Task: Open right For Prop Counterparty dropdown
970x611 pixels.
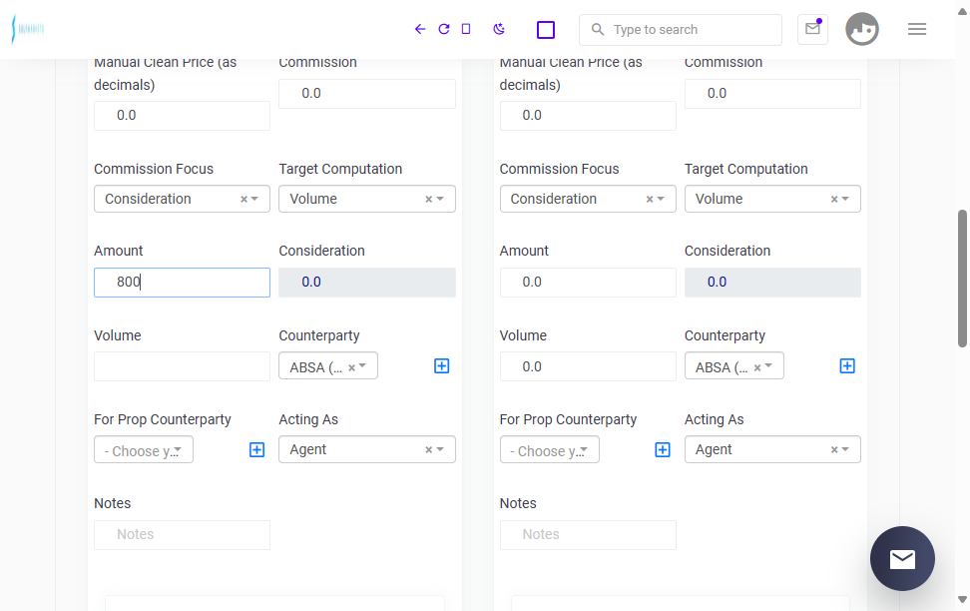Action: (549, 449)
